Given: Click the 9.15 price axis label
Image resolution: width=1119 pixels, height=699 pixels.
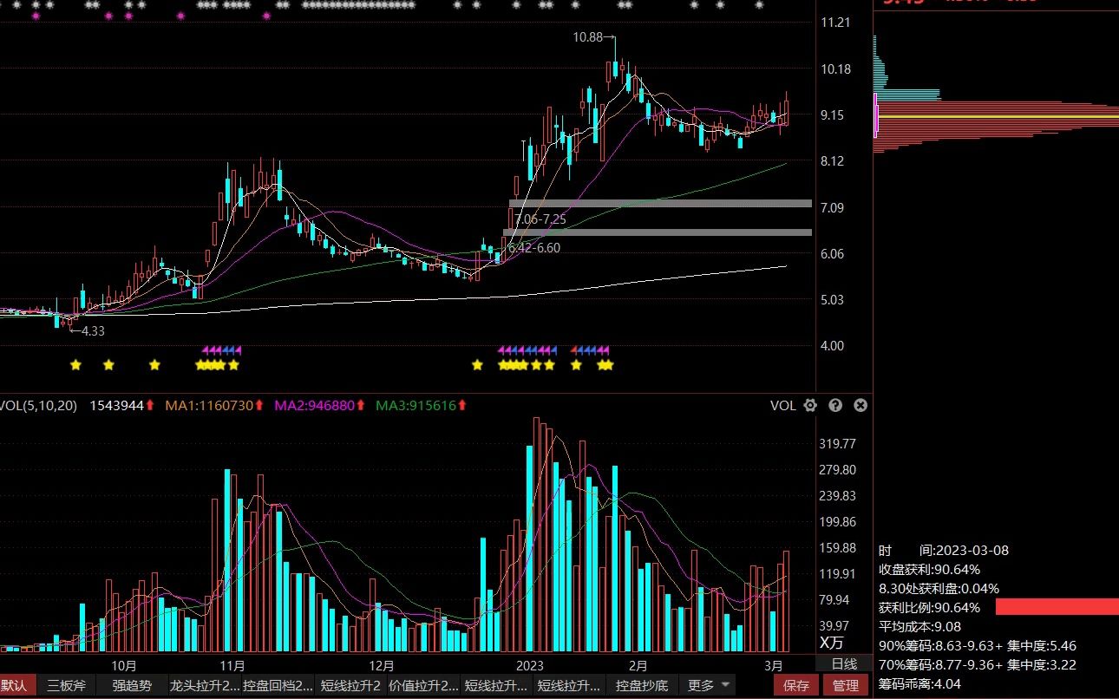Looking at the screenshot, I should coord(832,114).
